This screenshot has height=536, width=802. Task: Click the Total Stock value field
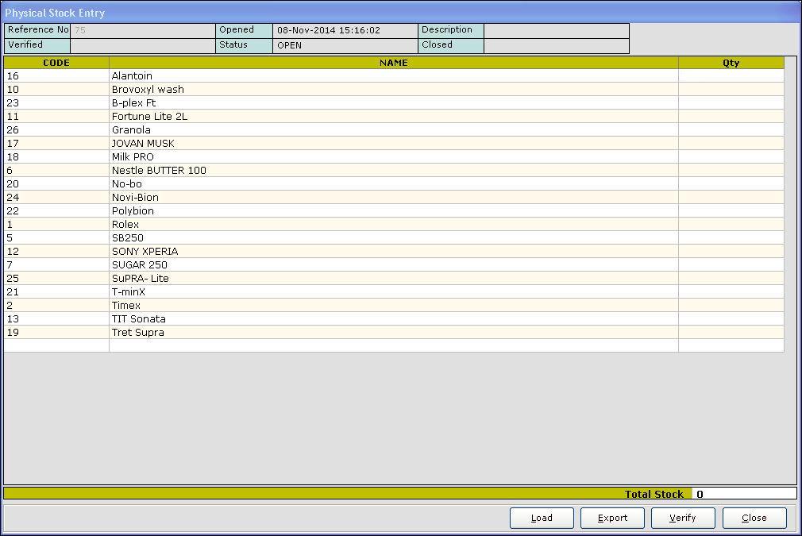tap(744, 494)
